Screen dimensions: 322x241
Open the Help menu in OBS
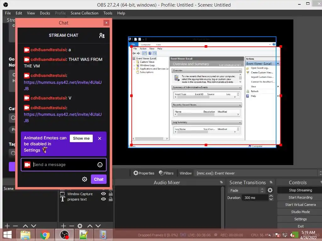pyautogui.click(x=121, y=13)
